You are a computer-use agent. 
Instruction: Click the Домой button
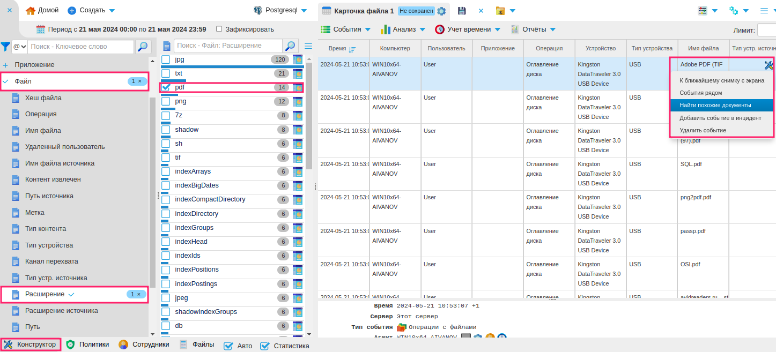click(x=42, y=11)
